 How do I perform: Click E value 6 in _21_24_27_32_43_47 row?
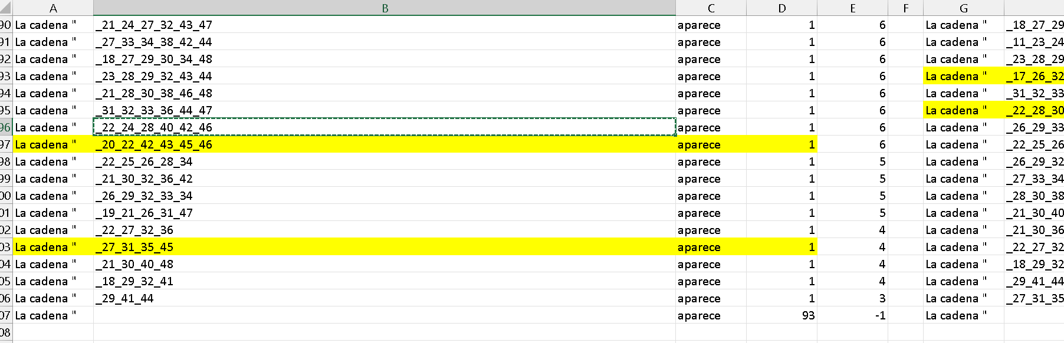pos(852,25)
